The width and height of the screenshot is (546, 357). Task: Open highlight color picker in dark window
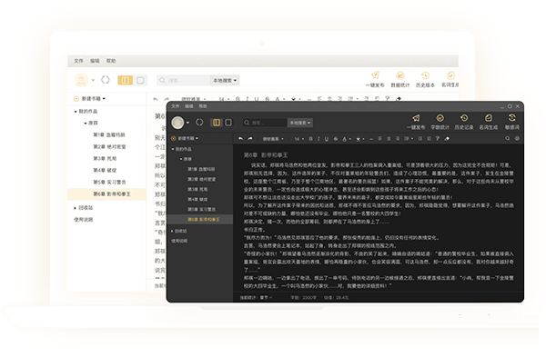coord(358,139)
